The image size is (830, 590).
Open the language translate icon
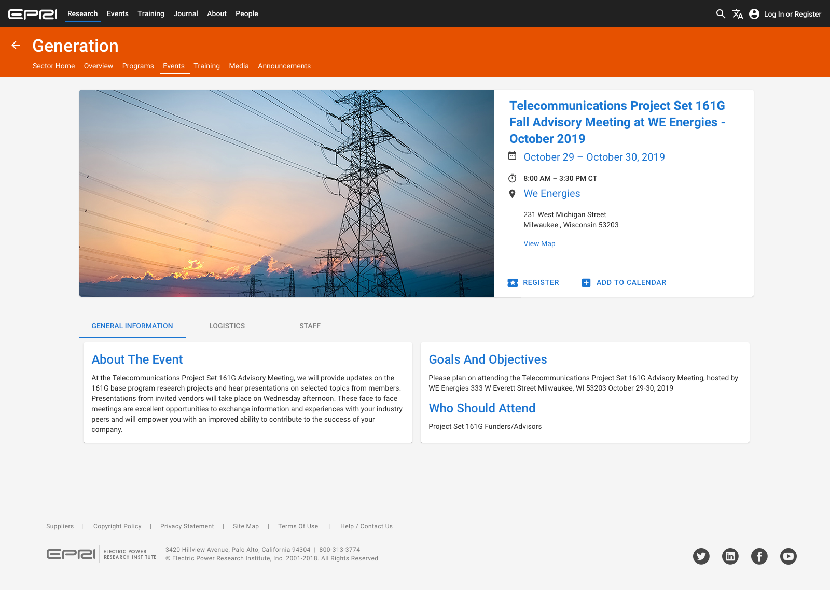click(x=738, y=14)
